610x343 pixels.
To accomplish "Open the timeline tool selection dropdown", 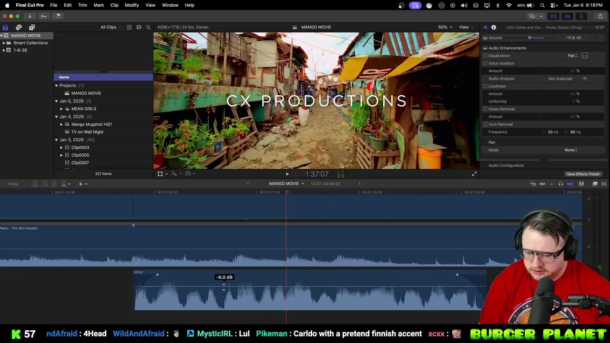I will click(x=83, y=184).
